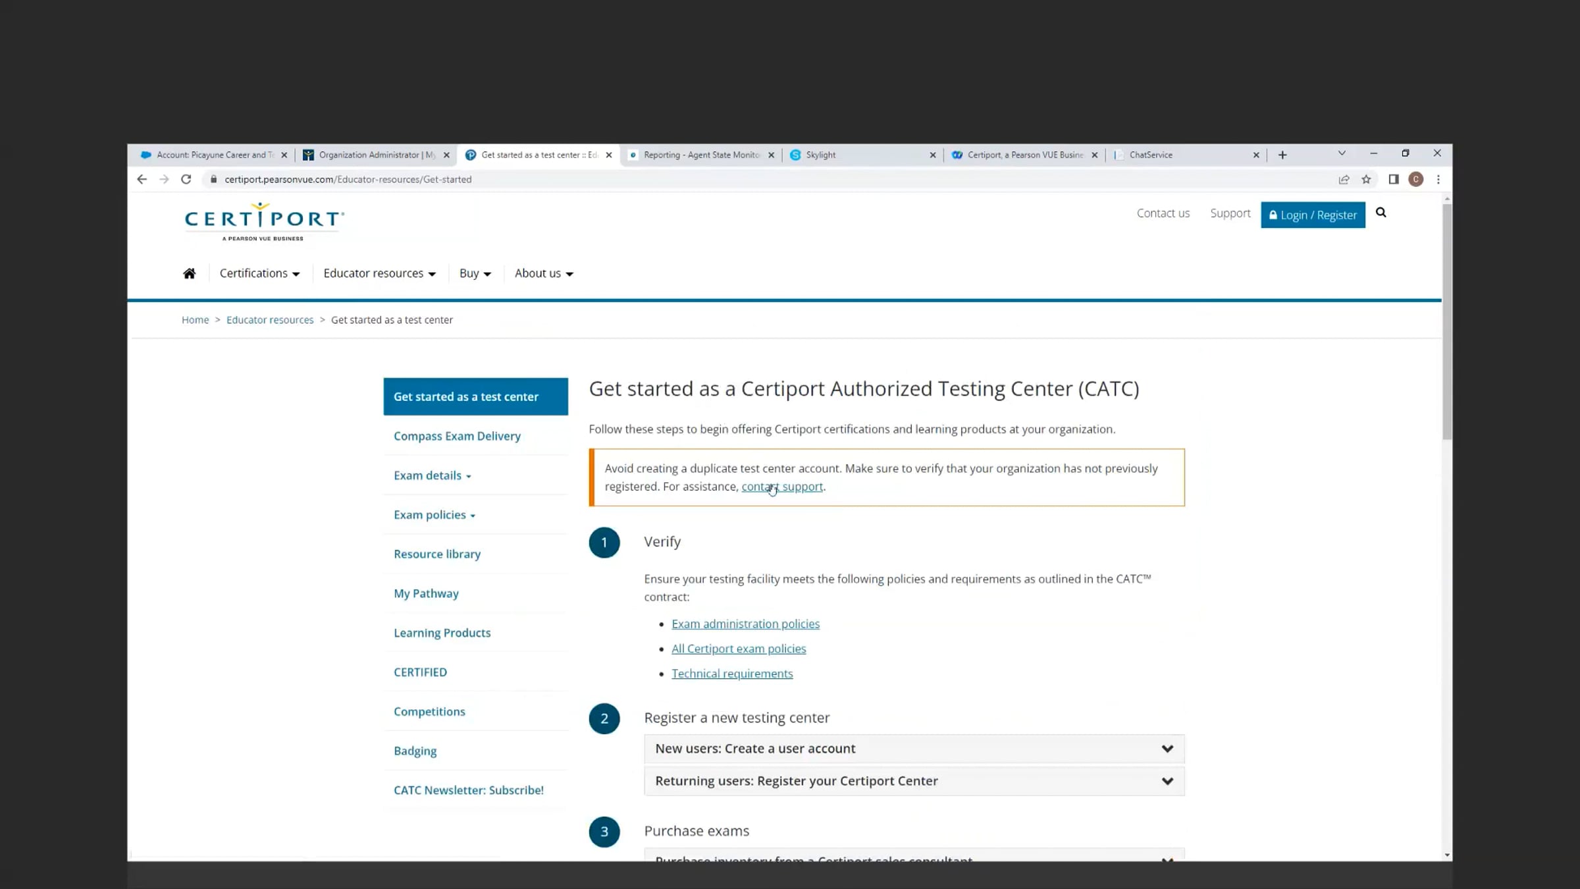Open the Chrome three-dot menu

(1438, 179)
